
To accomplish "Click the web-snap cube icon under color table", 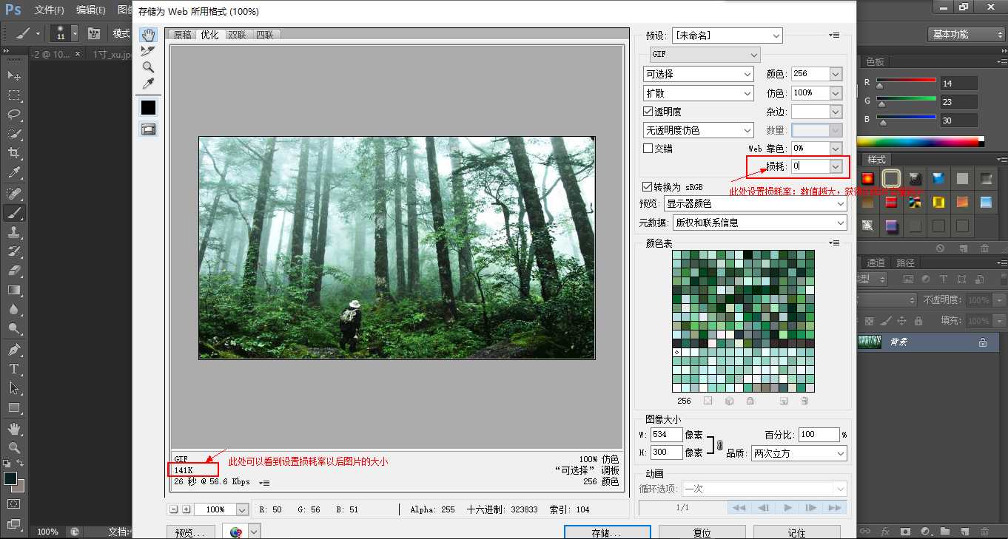I will pos(729,401).
